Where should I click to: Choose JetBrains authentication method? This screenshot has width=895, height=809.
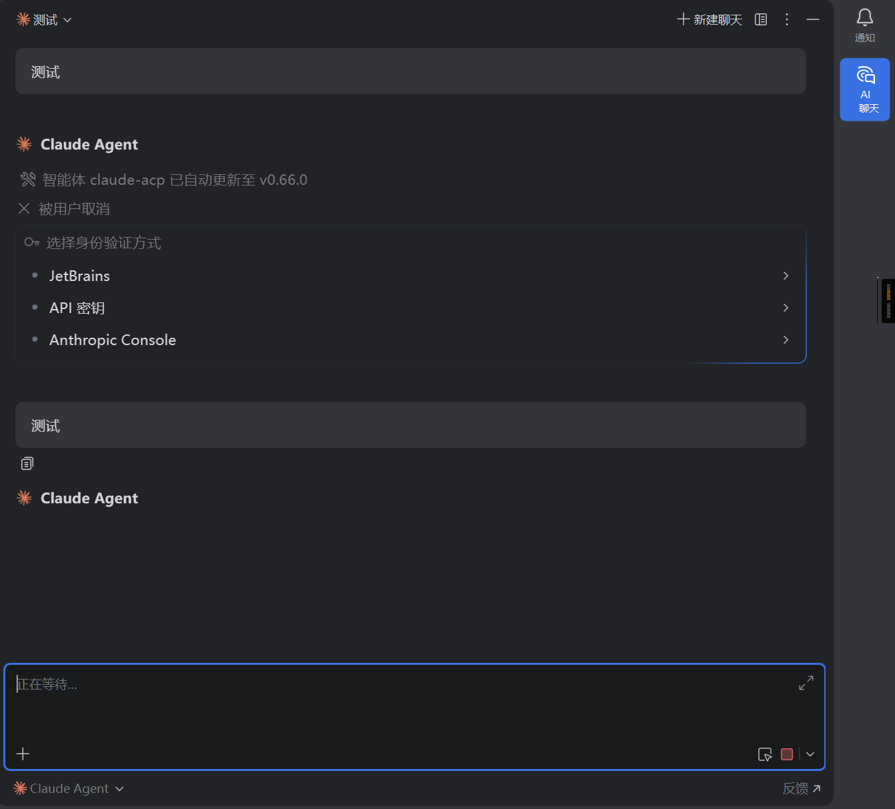coord(410,276)
